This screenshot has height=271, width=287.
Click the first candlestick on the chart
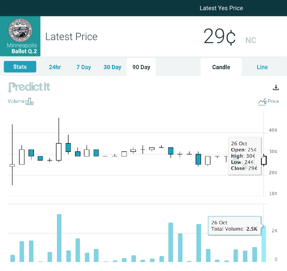(x=12, y=165)
